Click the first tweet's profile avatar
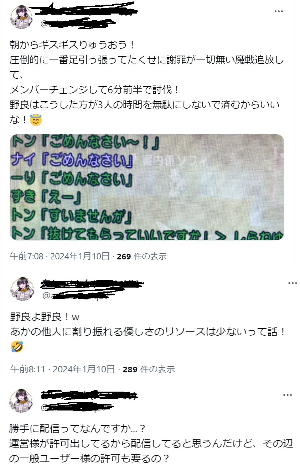 (x=21, y=17)
